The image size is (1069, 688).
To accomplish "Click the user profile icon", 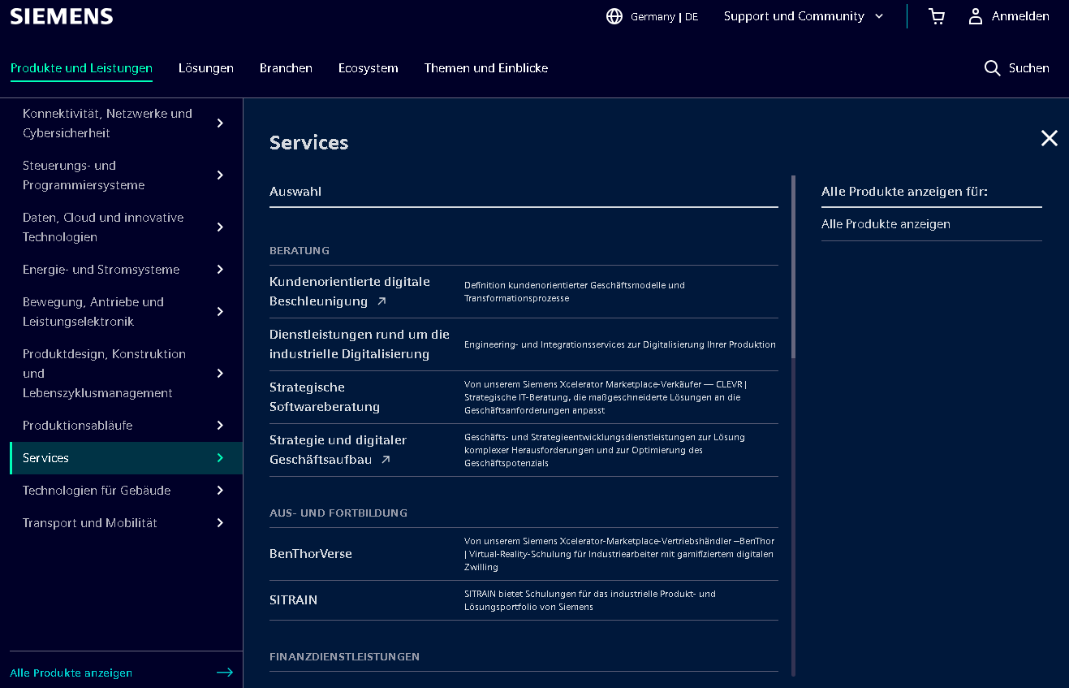I will click(976, 16).
